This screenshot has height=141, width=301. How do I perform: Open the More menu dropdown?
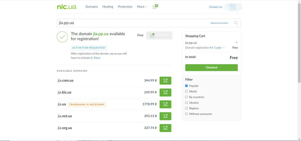tap(142, 7)
